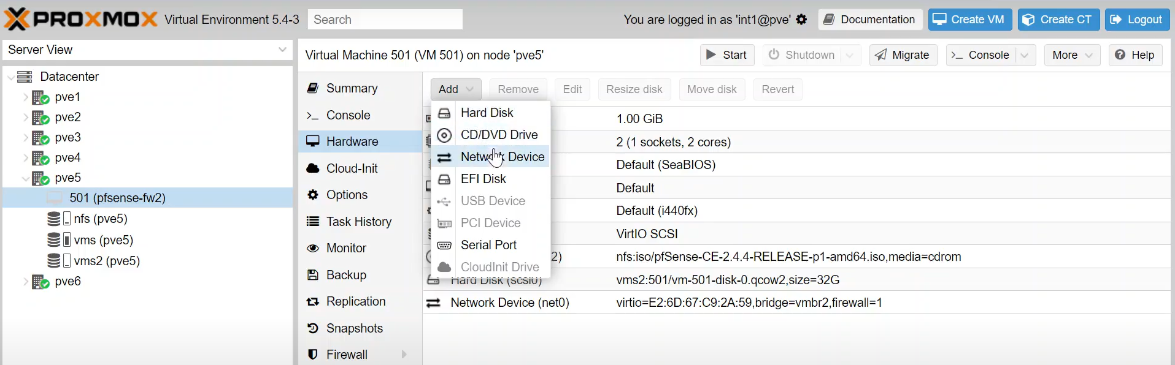Click the pve4 node server icon
Screen dimensions: 1175x365
[40, 158]
